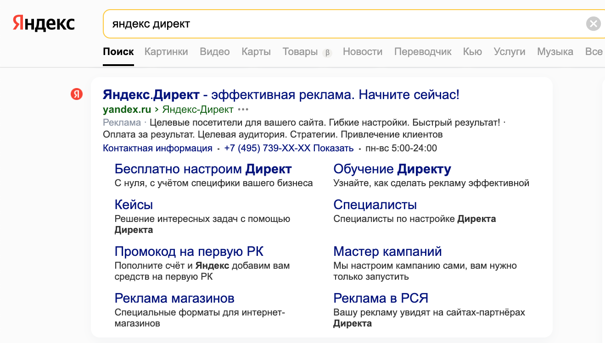Select the Кью tab
This screenshot has height=343, width=605.
coord(473,52)
